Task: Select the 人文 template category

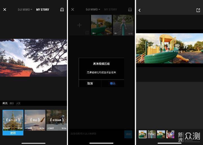Action: coord(18,103)
